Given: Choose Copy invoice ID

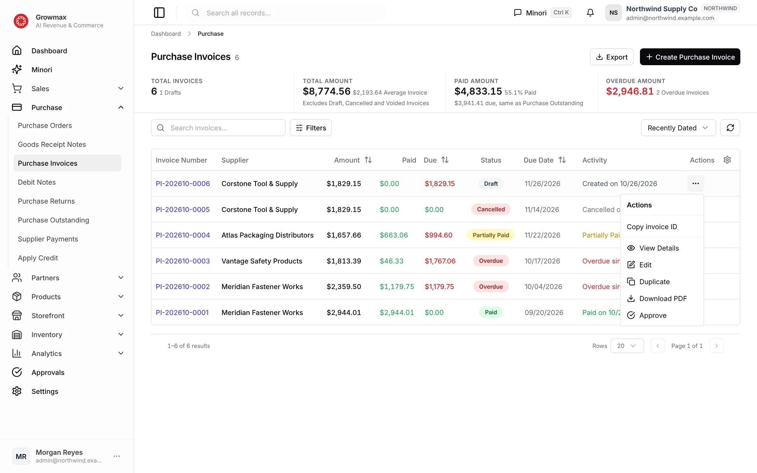Looking at the screenshot, I should [662, 226].
